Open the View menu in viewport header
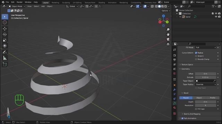 pos(29,6)
